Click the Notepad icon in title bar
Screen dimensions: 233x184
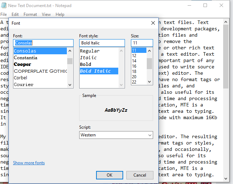coord(4,5)
